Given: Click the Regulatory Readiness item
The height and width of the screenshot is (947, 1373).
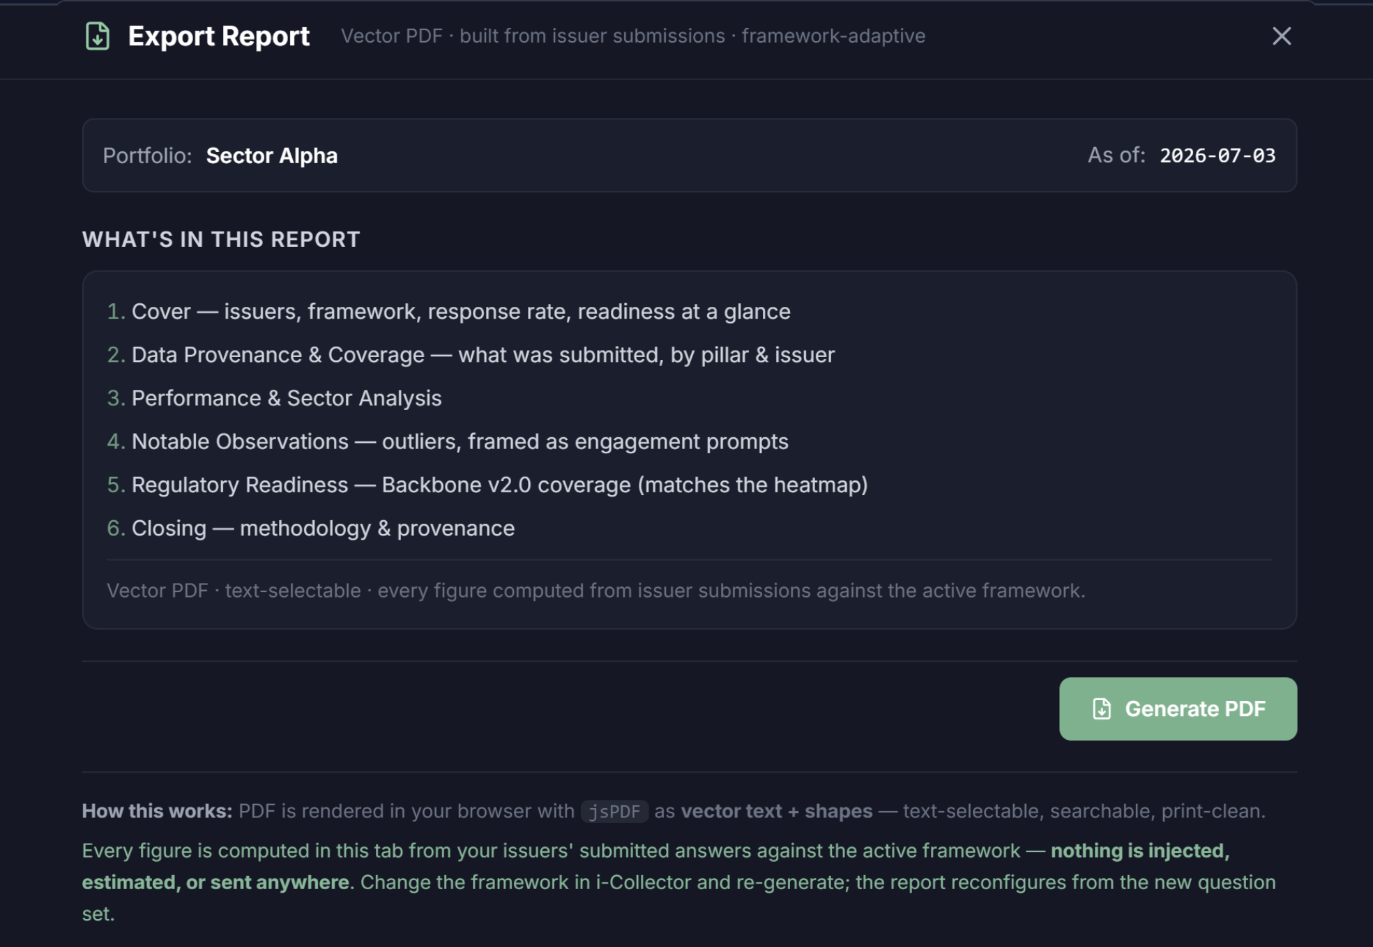Looking at the screenshot, I should tap(487, 485).
